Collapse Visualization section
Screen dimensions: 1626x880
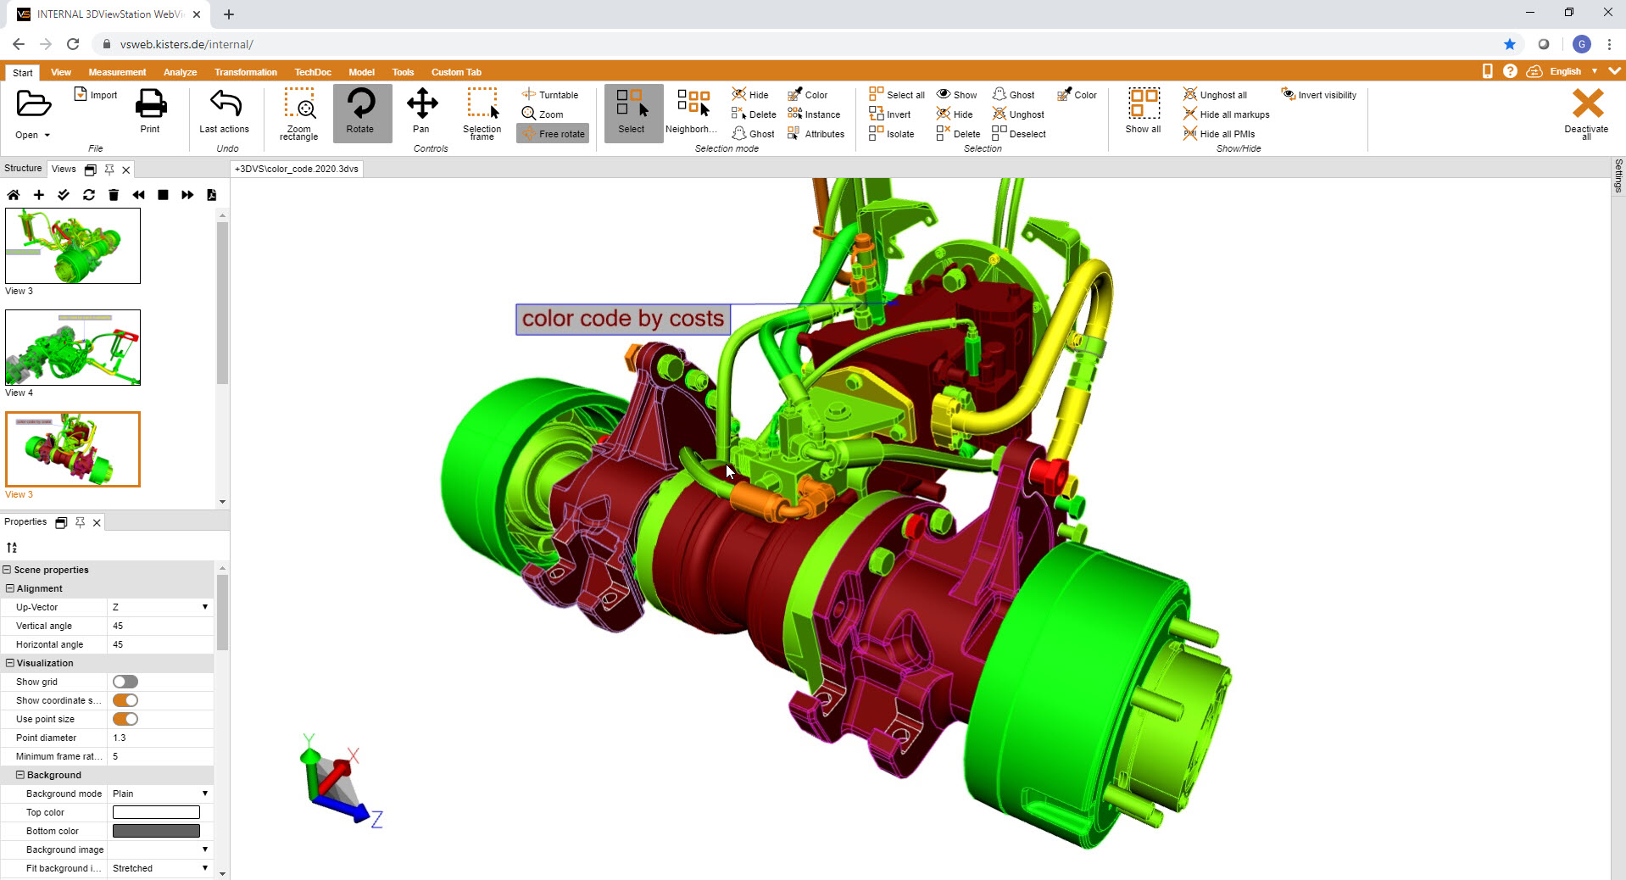tap(10, 663)
